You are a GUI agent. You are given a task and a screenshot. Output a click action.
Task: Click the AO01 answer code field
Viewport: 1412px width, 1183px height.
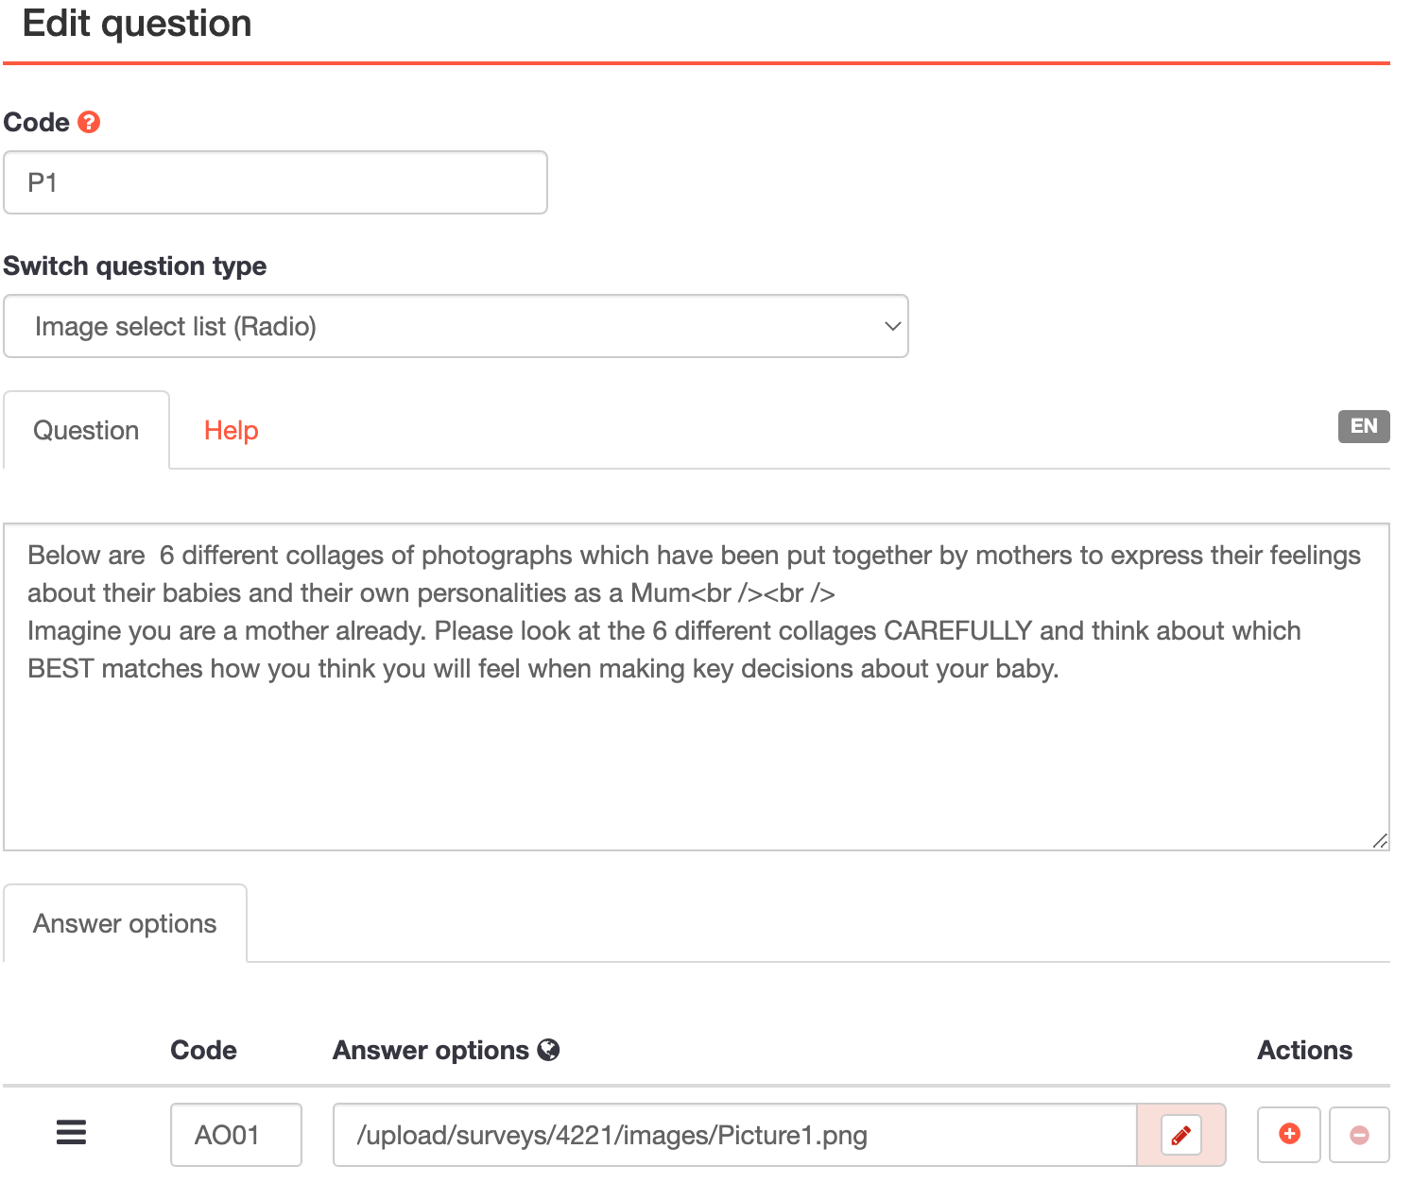(235, 1135)
